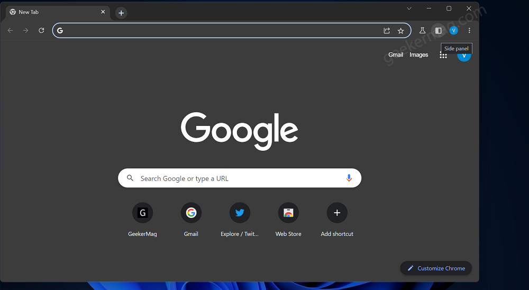Click the forward navigation arrow

click(25, 30)
